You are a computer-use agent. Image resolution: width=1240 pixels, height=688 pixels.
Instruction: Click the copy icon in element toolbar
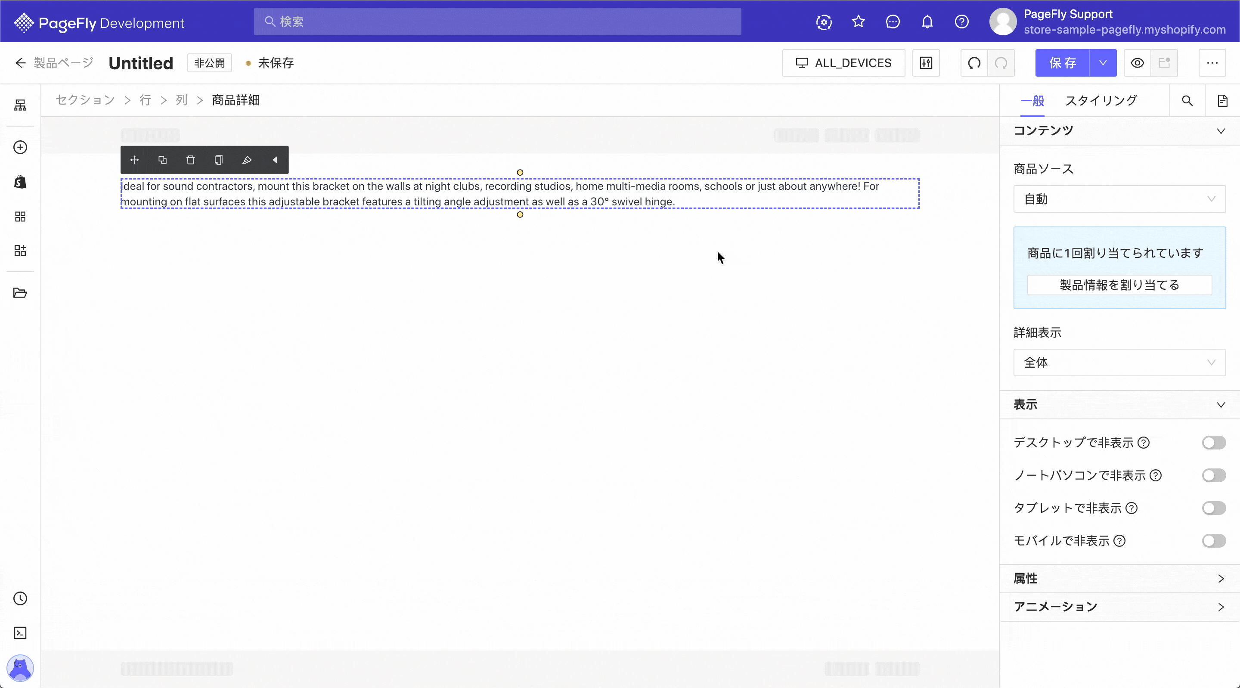(219, 160)
